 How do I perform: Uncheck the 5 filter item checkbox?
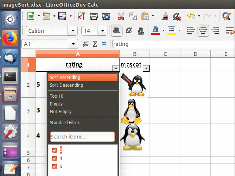(55, 166)
